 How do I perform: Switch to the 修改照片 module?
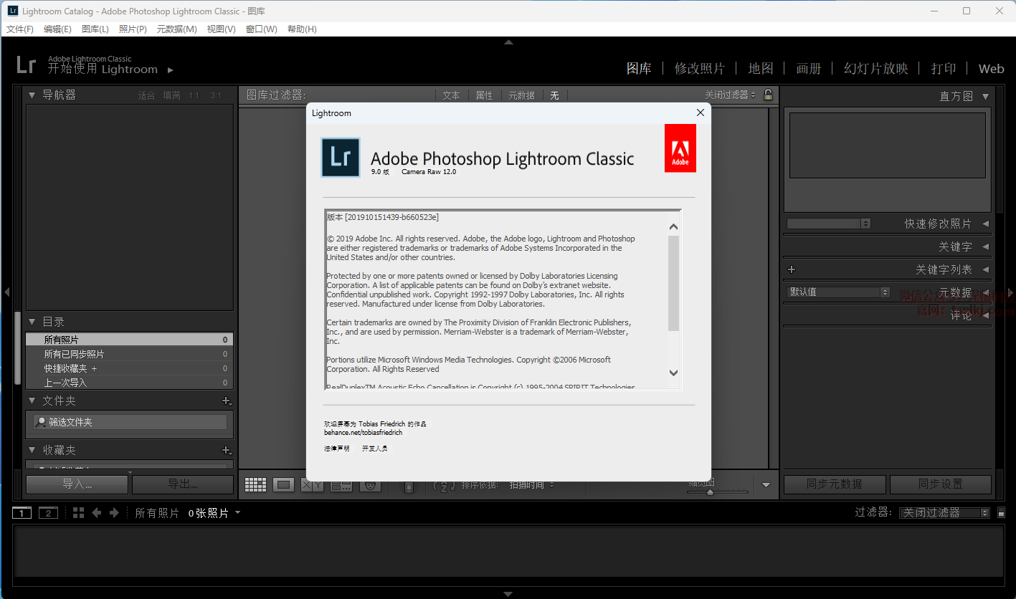699,69
